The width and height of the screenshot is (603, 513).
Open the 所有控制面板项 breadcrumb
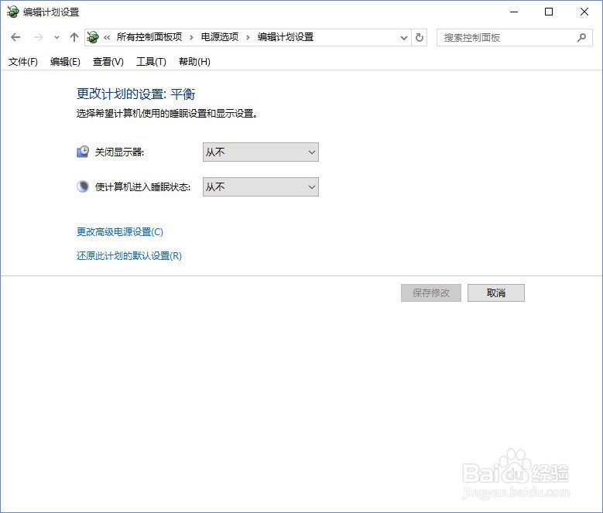[149, 37]
